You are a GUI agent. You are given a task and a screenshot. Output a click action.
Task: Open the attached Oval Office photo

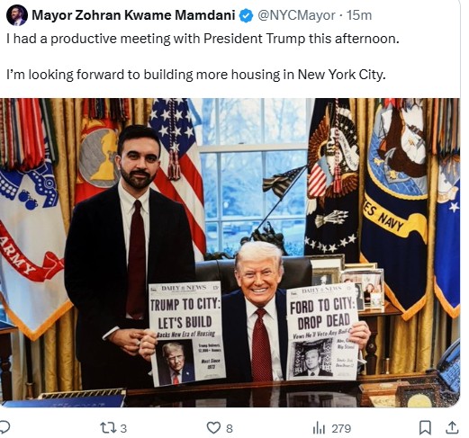pyautogui.click(x=230, y=253)
